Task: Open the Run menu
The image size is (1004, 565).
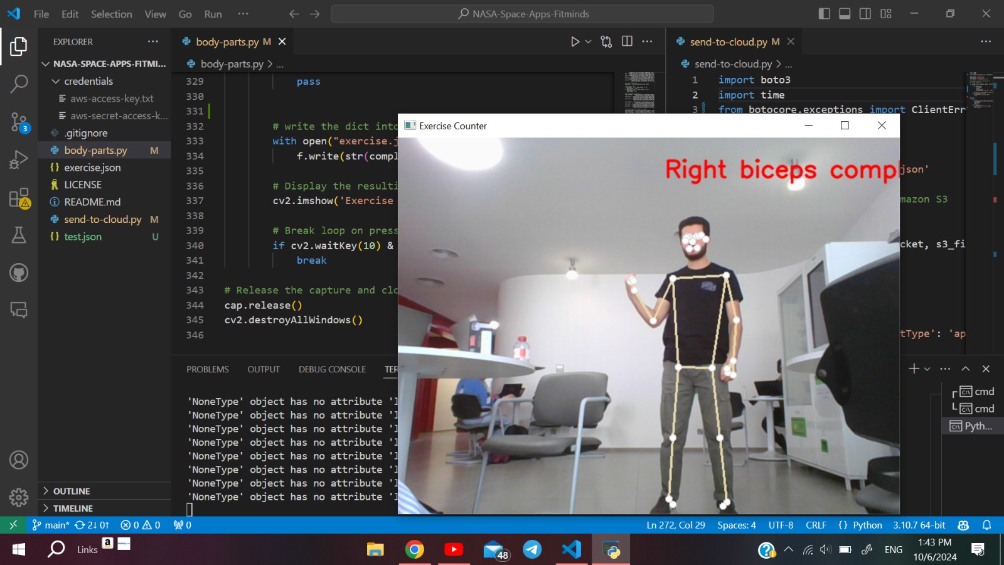Action: coord(213,14)
